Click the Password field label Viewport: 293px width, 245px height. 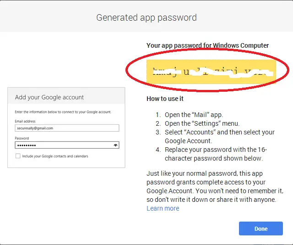click(x=22, y=138)
